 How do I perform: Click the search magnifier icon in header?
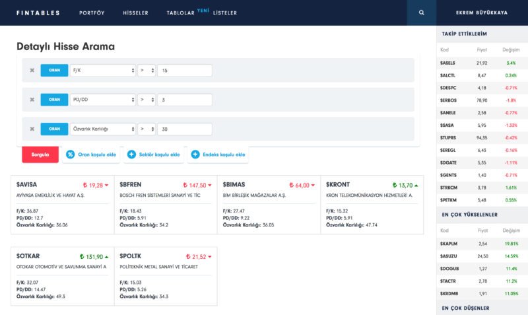[x=421, y=13]
